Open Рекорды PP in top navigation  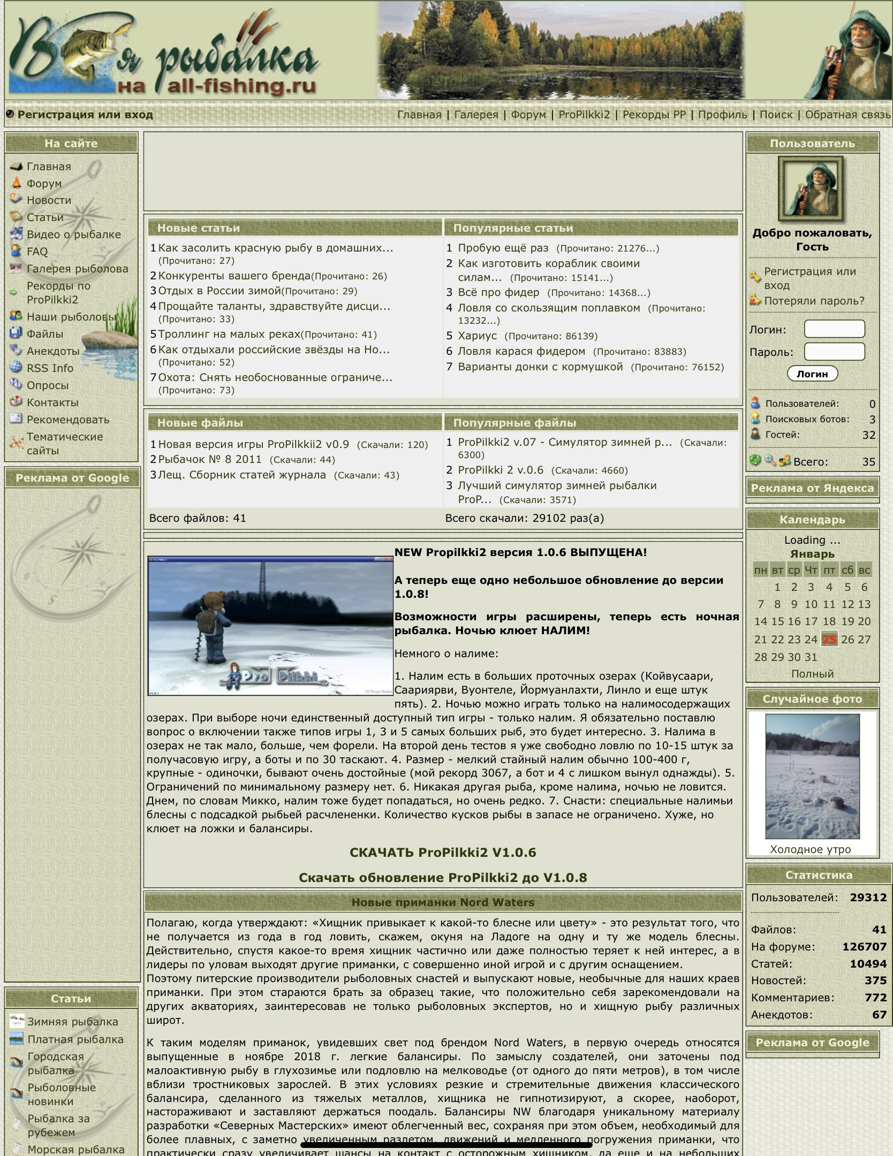(x=654, y=115)
